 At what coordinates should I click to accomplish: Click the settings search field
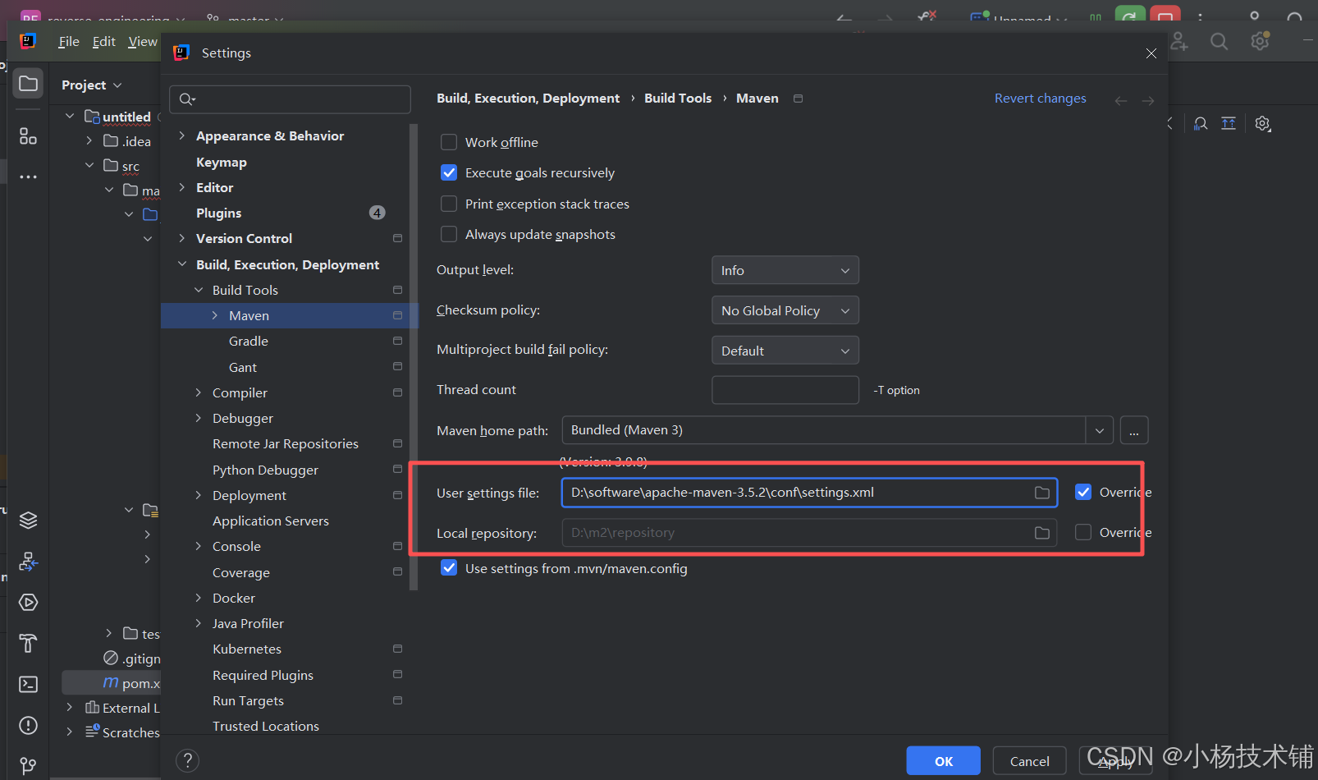[291, 99]
